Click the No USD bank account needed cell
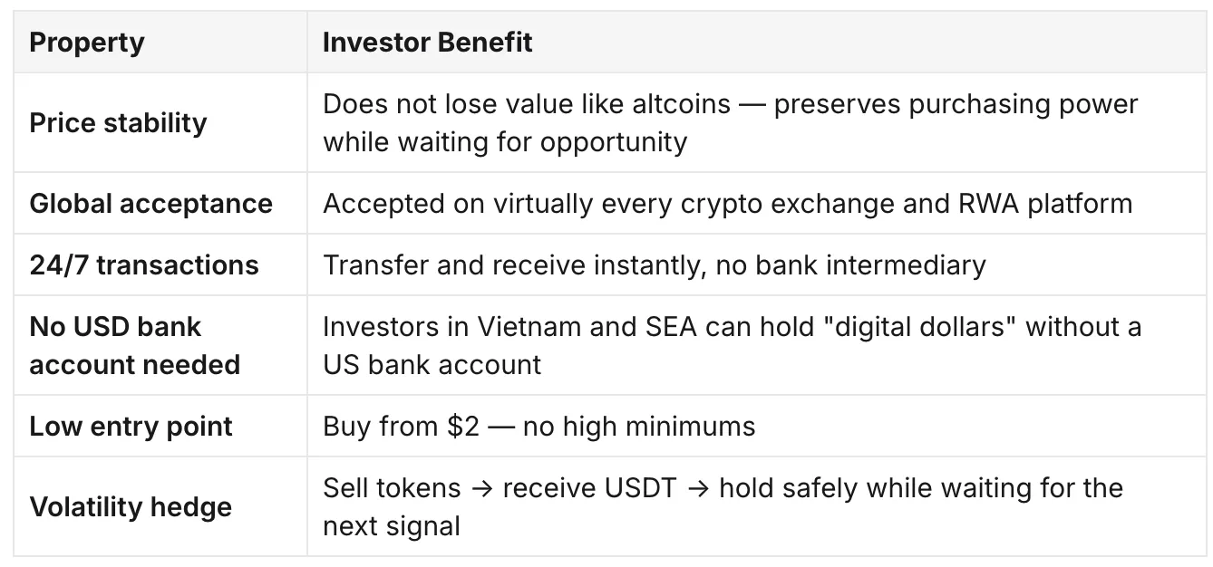 pos(135,345)
